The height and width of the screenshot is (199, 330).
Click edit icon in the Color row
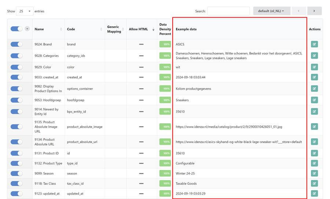click(x=314, y=67)
